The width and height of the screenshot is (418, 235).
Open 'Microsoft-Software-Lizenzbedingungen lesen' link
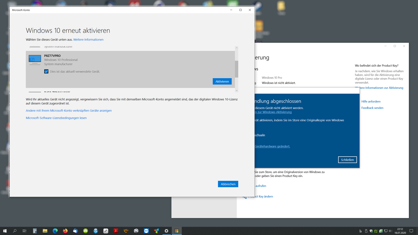(x=56, y=118)
